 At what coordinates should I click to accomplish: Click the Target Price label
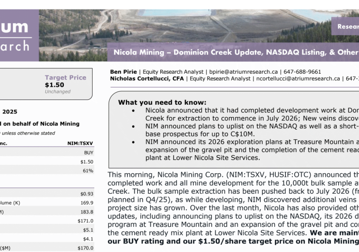(x=65, y=77)
